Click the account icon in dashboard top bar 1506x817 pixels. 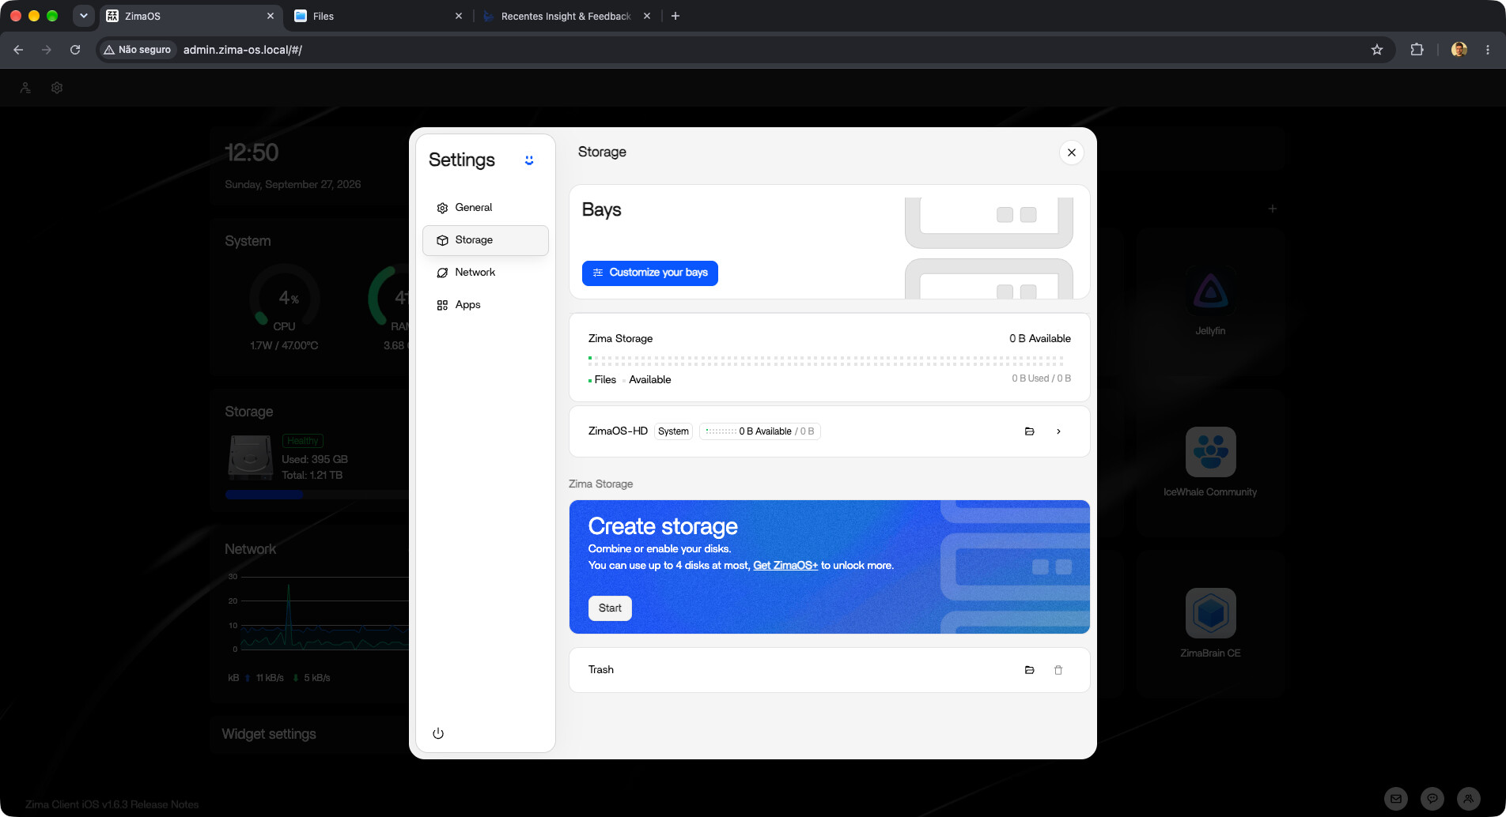tap(25, 88)
